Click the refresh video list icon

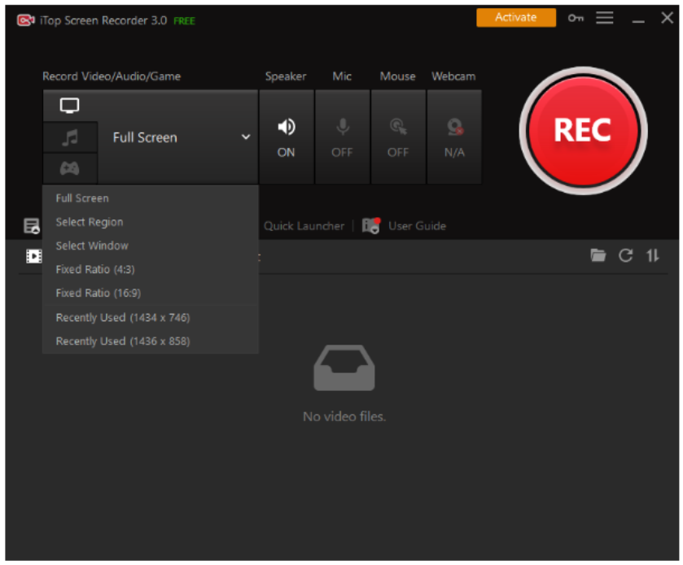pyautogui.click(x=625, y=254)
